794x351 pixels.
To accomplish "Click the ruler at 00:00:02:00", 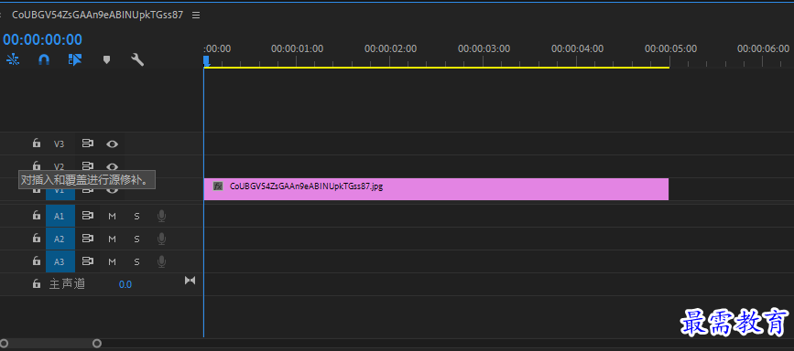I will click(390, 49).
